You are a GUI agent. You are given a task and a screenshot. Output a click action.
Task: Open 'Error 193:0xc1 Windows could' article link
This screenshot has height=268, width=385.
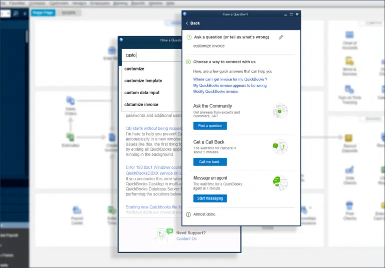pyautogui.click(x=153, y=170)
